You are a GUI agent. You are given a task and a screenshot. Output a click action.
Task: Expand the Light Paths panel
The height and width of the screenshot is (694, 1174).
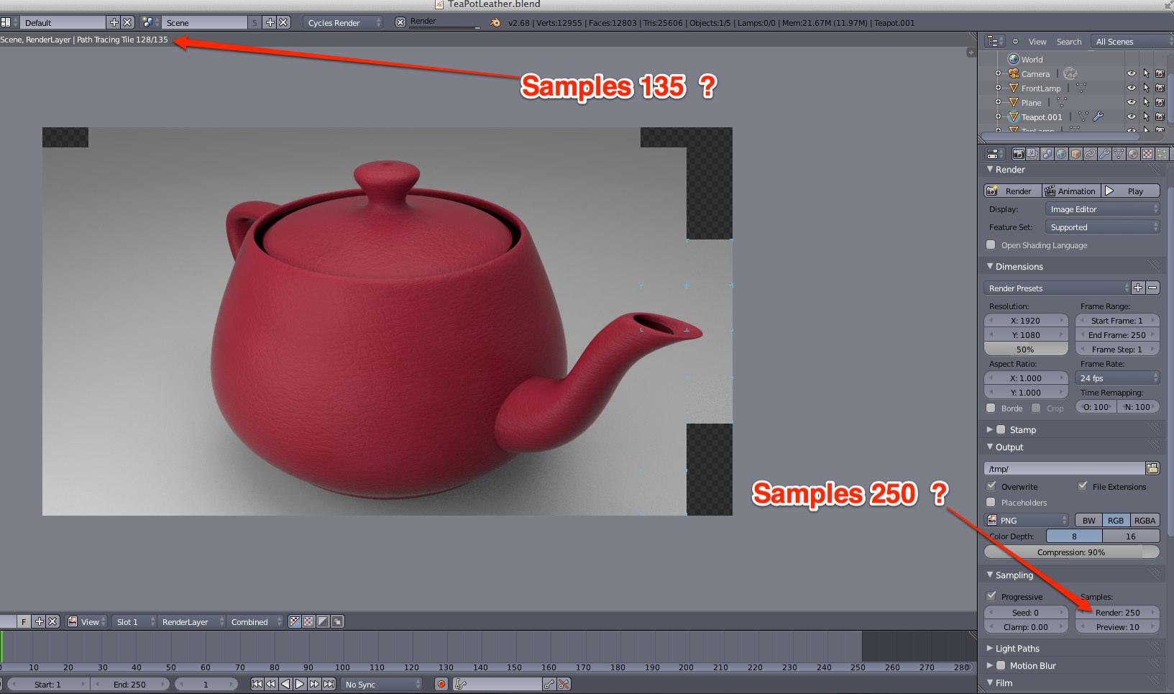(x=1017, y=648)
